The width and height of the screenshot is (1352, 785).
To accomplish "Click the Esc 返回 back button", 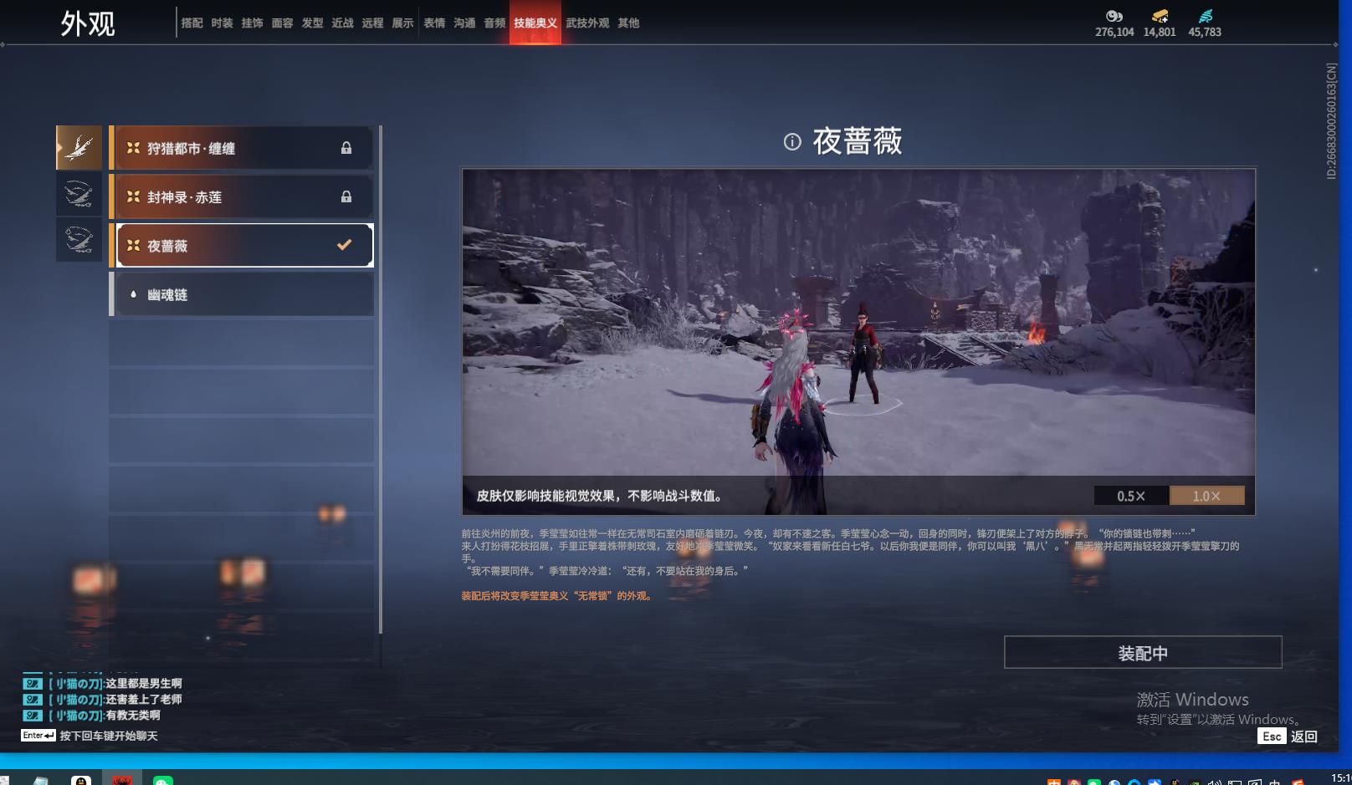I will pos(1288,737).
